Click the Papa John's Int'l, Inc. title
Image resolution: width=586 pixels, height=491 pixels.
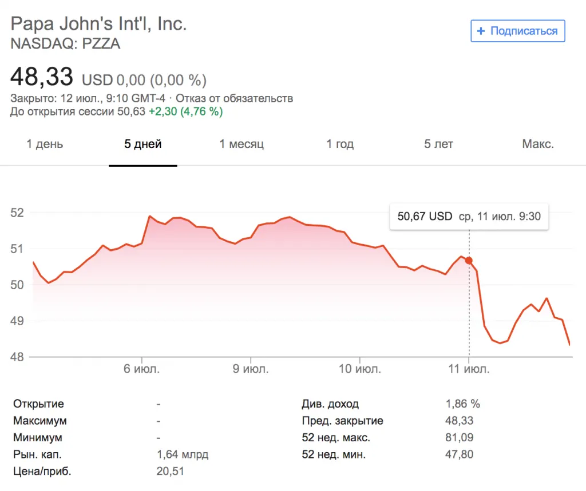[x=99, y=24]
